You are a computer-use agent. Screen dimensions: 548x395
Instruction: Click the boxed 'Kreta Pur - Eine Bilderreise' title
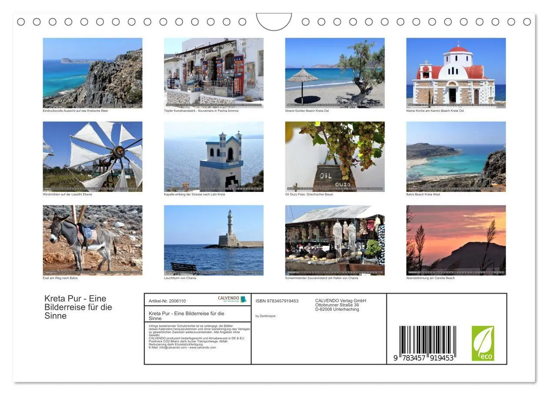pos(187,316)
